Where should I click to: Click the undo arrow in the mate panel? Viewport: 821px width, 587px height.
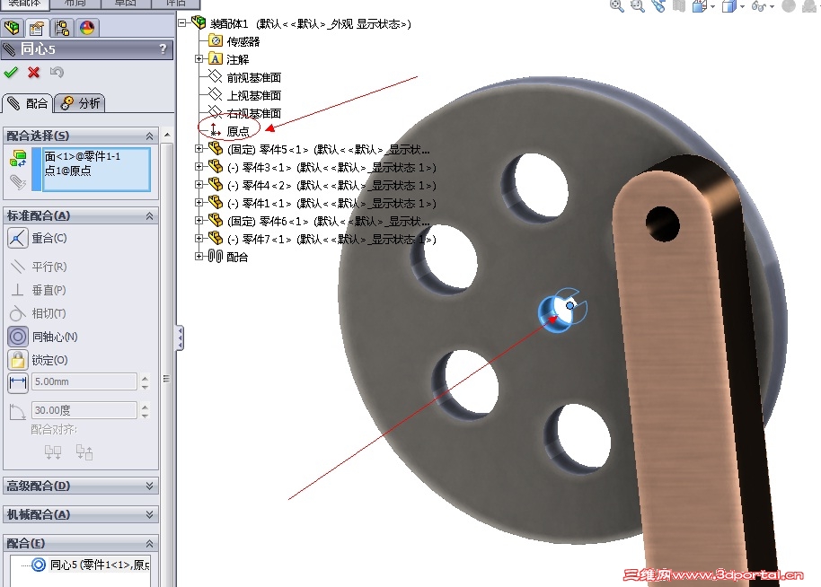pos(57,72)
